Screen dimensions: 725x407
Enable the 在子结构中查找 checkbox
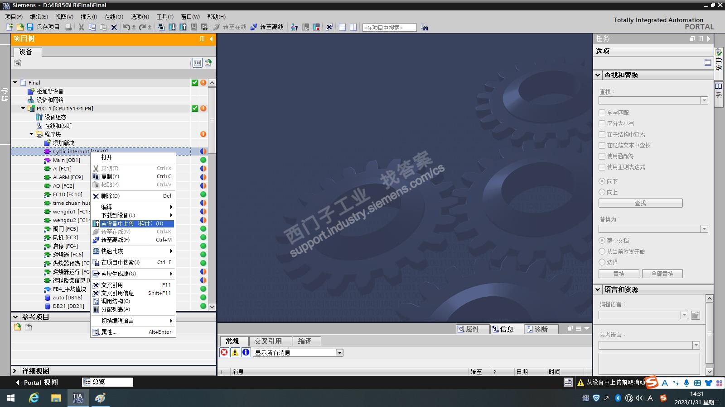[602, 134]
